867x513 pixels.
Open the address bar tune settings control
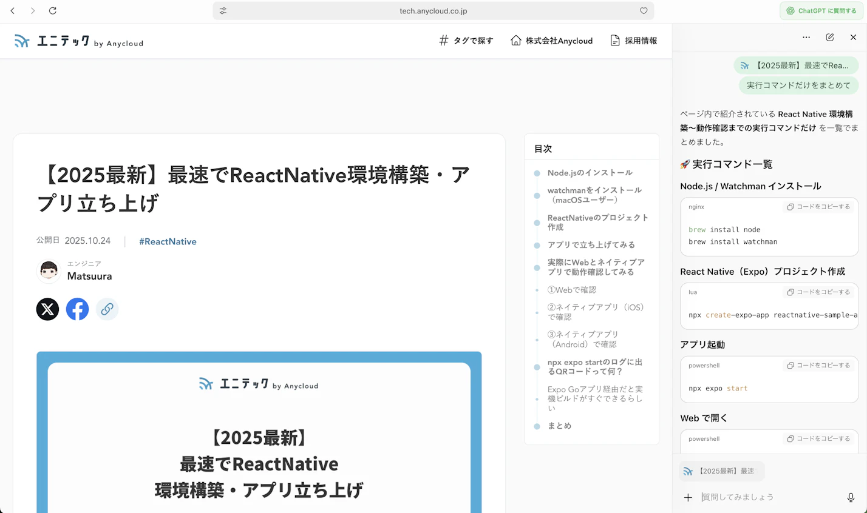click(222, 10)
